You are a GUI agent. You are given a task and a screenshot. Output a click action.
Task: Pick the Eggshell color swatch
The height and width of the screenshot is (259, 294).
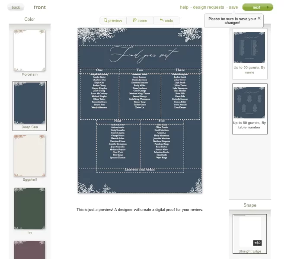click(x=29, y=156)
